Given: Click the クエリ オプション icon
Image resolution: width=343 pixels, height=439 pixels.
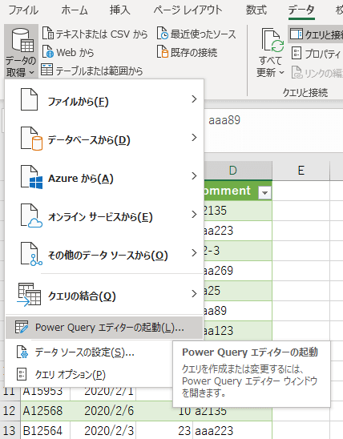Looking at the screenshot, I should (22, 374).
